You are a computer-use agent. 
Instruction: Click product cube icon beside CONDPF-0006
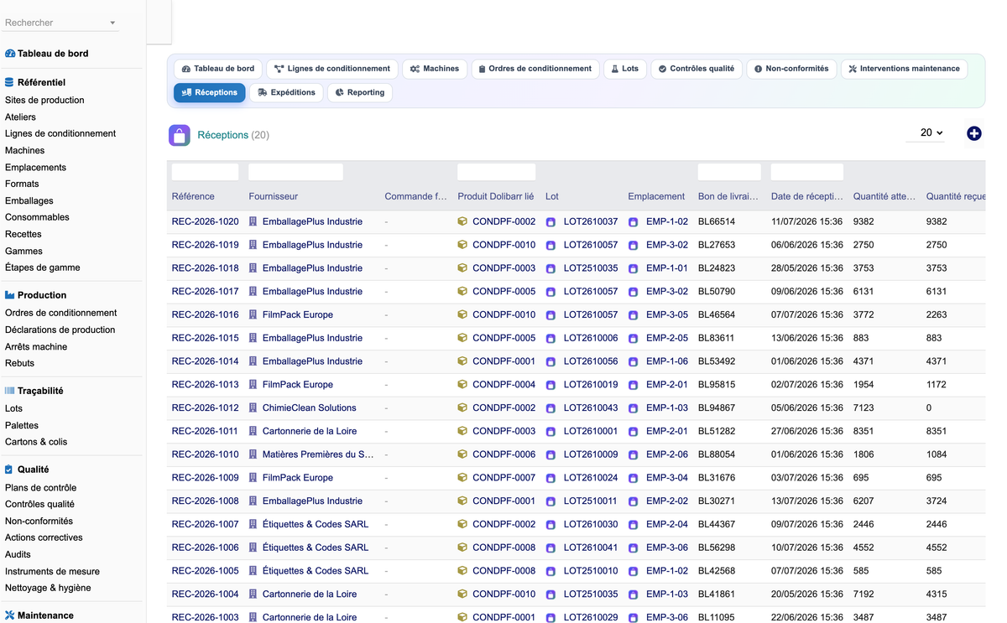click(x=462, y=454)
